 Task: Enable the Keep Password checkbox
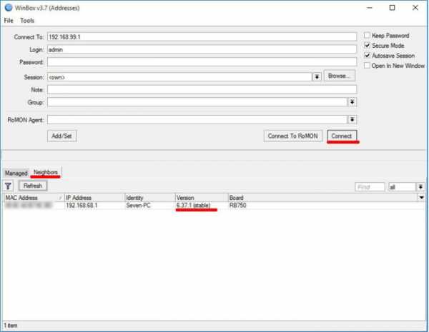368,35
